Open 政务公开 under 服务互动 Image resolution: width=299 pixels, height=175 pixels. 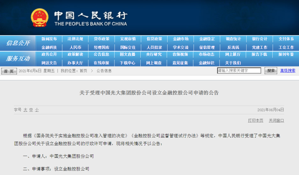click(49, 54)
